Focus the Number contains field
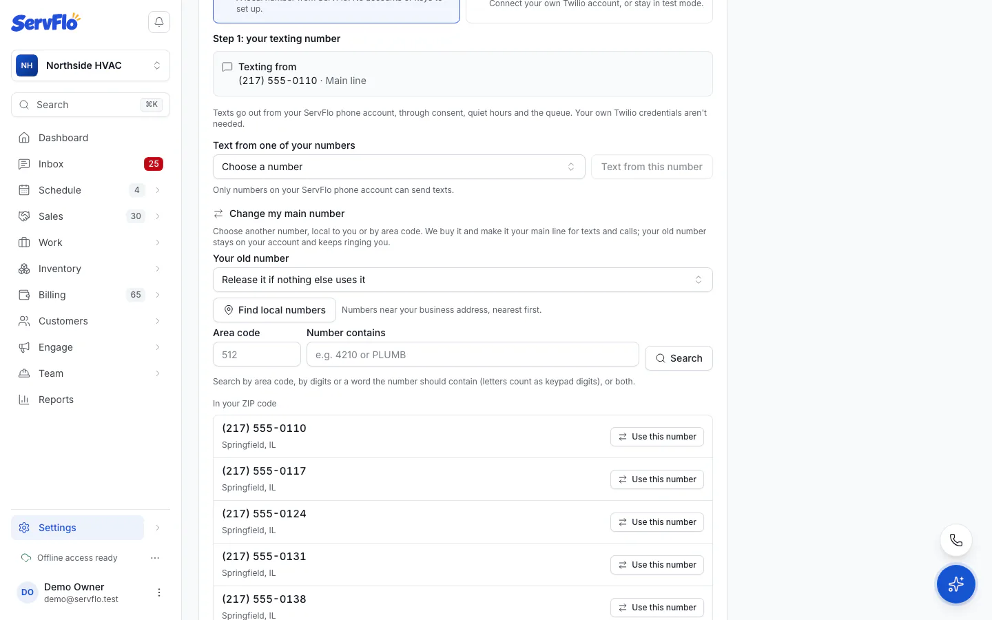Viewport: 992px width, 620px height. click(x=473, y=355)
